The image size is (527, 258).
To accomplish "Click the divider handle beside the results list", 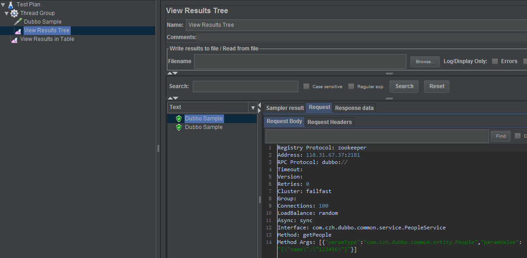I will click(260, 200).
